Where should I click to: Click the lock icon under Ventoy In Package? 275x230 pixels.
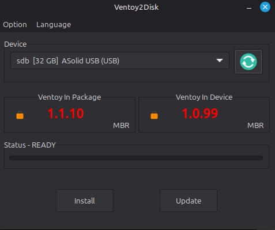pos(20,115)
